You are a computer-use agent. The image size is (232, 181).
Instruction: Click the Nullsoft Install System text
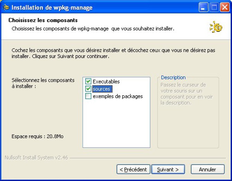click(36, 158)
